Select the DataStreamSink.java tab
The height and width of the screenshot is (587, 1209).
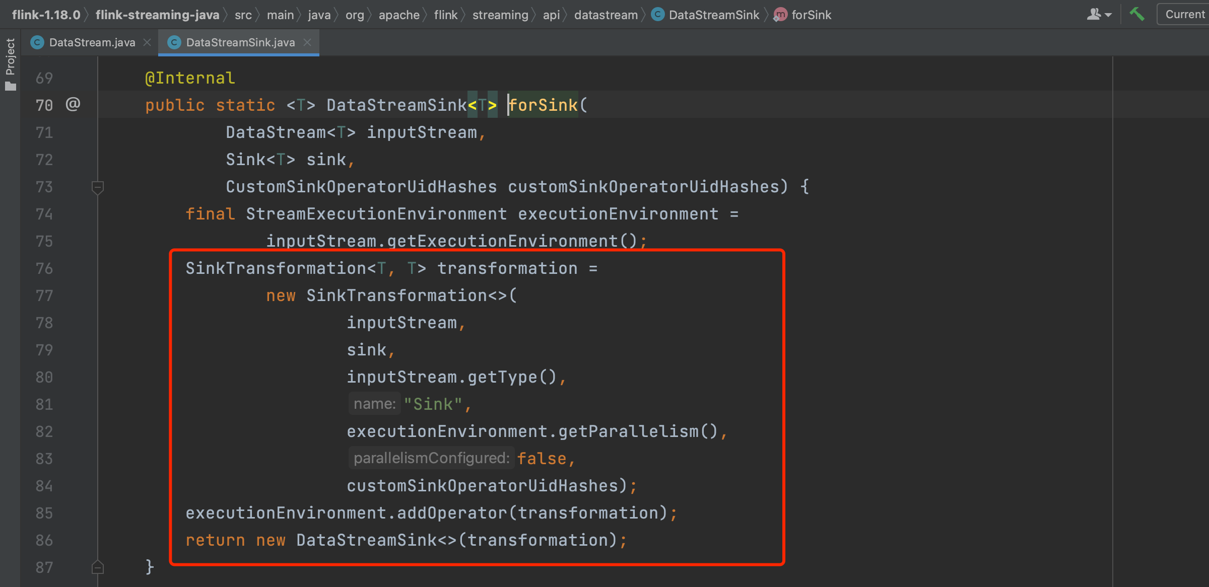click(240, 43)
